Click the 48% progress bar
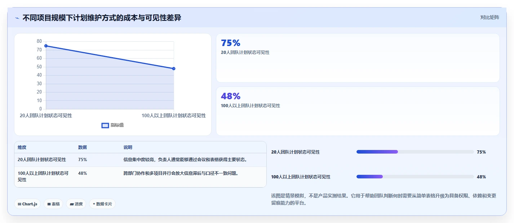 point(415,177)
